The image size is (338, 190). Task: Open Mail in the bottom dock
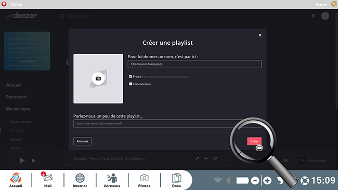pos(48,180)
